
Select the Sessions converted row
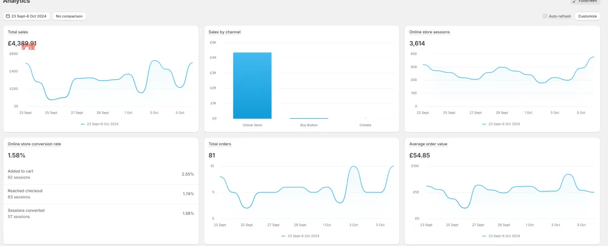coord(100,213)
